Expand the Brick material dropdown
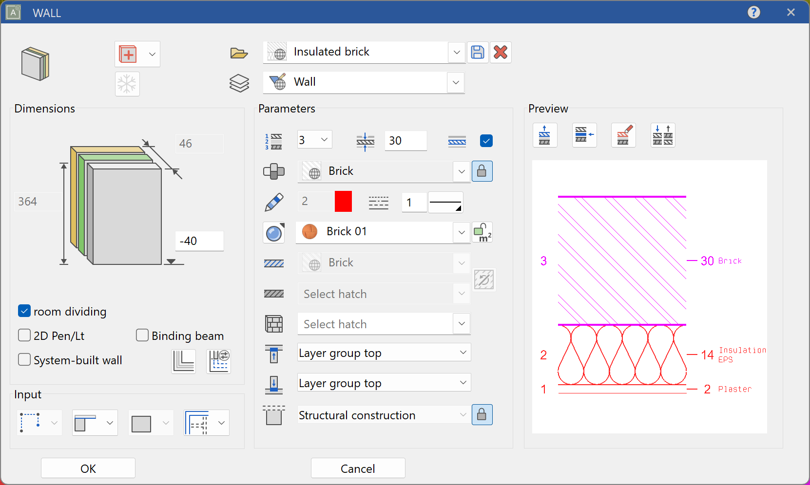Screen dimensions: 810x485 462,171
